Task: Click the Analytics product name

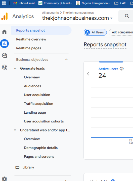Action: tap(23, 16)
